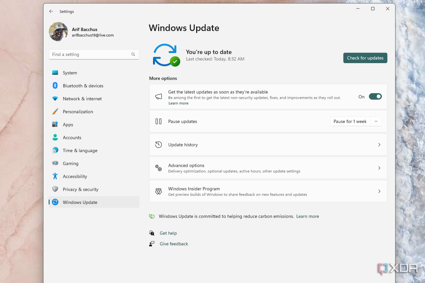
Task: Maximize the Settings window
Action: [x=373, y=9]
